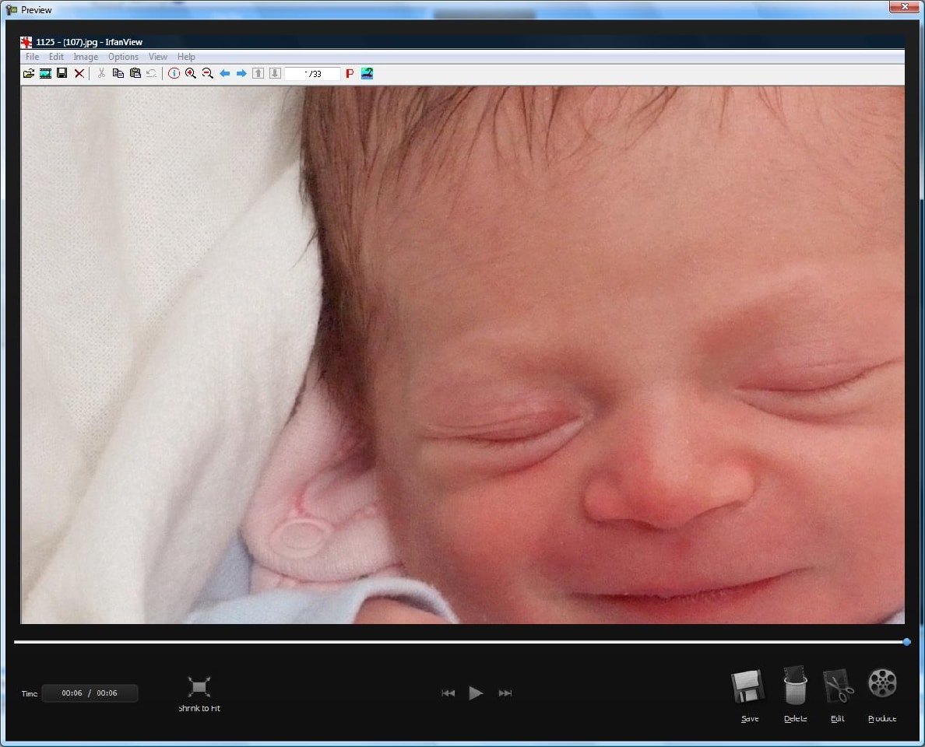The width and height of the screenshot is (925, 747).
Task: Open the Image menu in IrfanView
Action: (x=86, y=57)
